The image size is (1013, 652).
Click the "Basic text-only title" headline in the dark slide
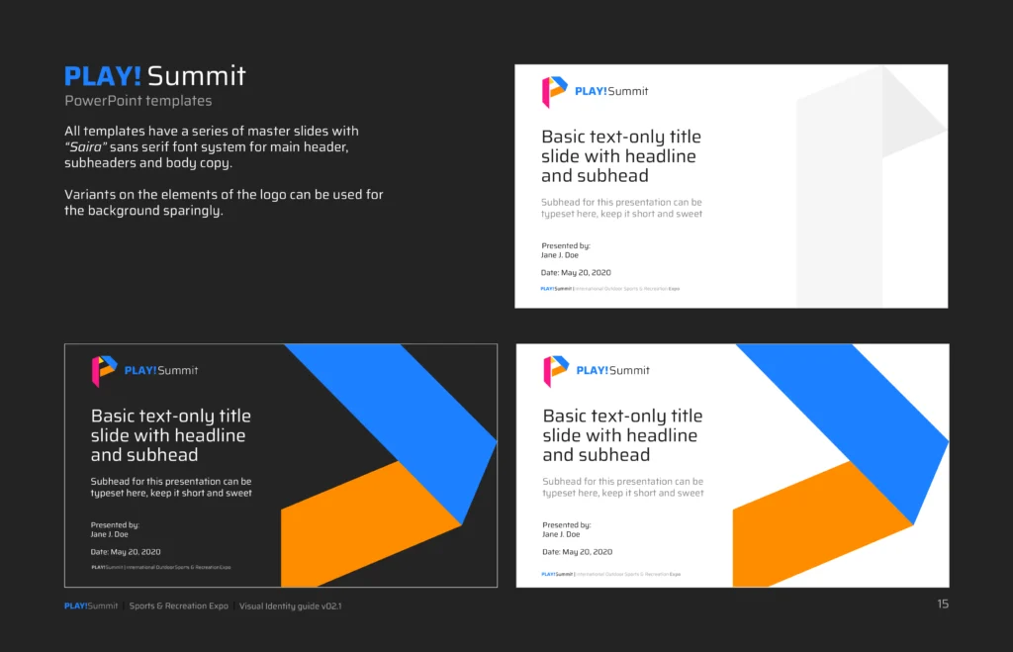pos(170,435)
